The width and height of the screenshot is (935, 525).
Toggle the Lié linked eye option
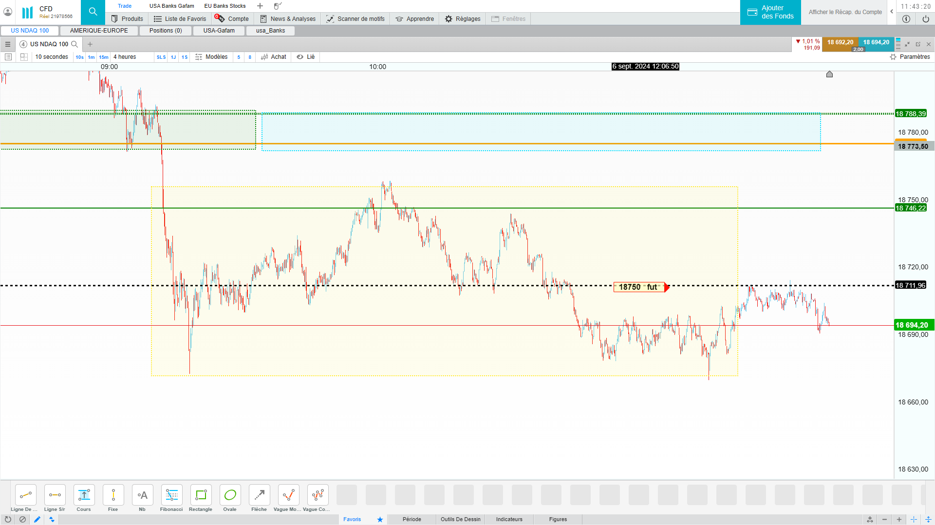tap(306, 57)
